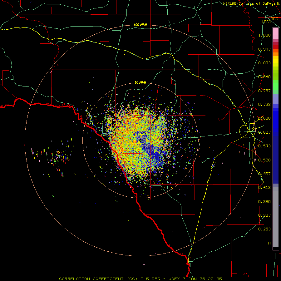Click the gray color band in legend
The width and height of the screenshot is (281, 281).
[x=276, y=217]
